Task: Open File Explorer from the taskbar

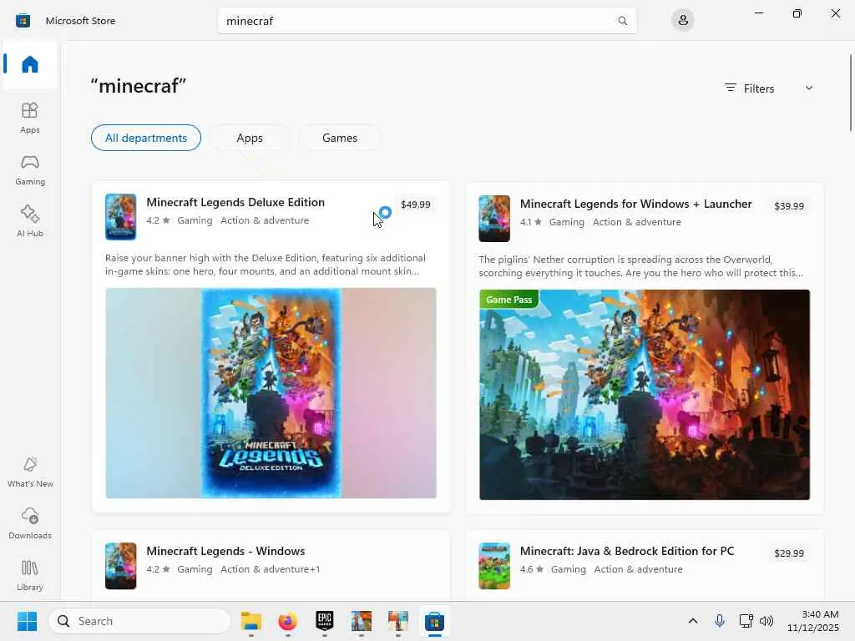Action: (250, 621)
